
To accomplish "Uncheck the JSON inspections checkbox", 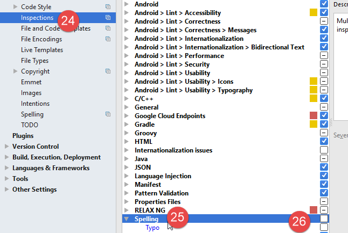I will click(324, 168).
